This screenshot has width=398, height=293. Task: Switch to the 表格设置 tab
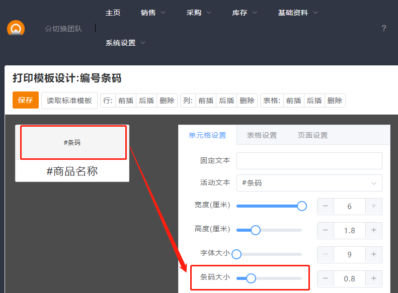click(x=262, y=135)
